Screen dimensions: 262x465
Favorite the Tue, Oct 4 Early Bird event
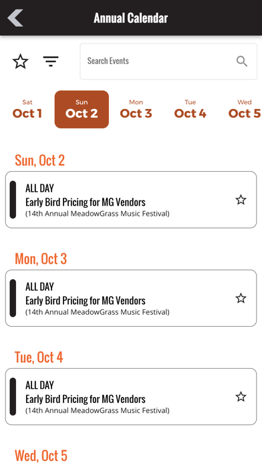coord(241,397)
